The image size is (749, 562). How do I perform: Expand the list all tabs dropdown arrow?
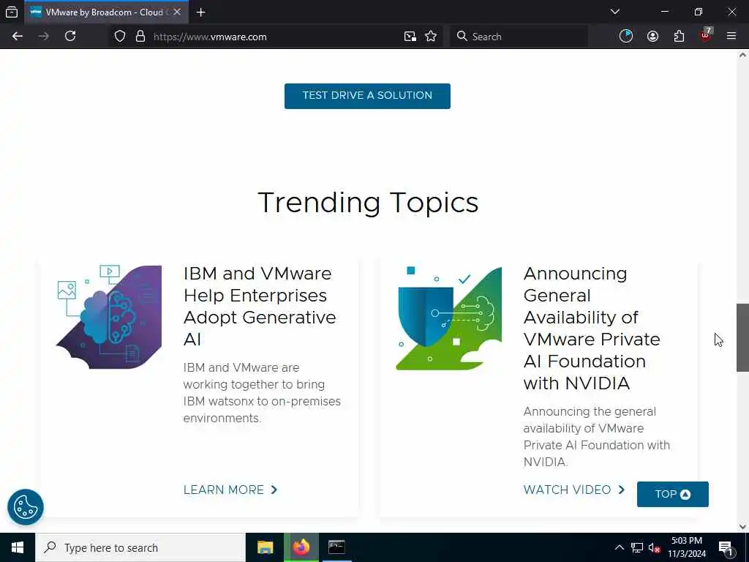[x=614, y=12]
